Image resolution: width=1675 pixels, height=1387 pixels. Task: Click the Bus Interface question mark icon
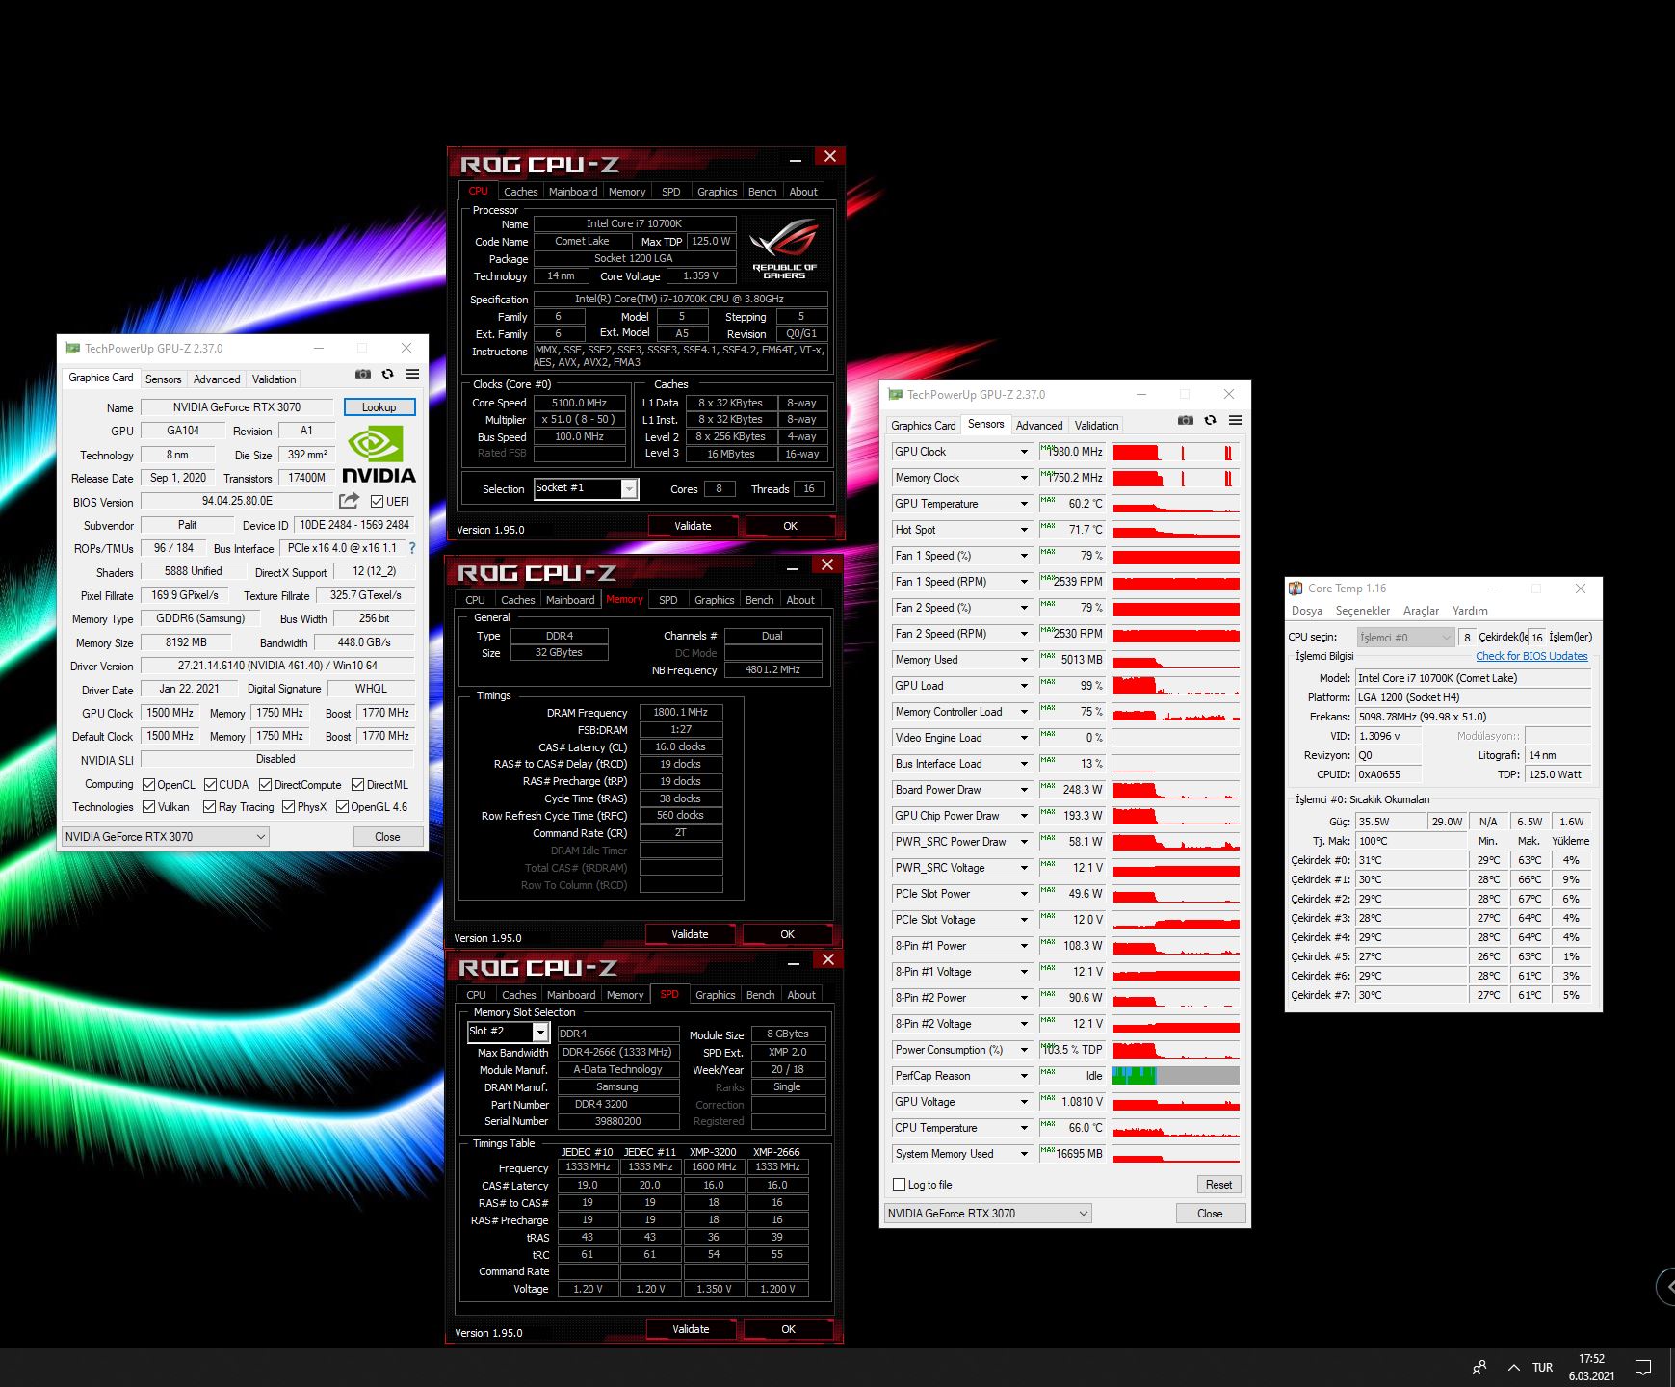tap(412, 548)
